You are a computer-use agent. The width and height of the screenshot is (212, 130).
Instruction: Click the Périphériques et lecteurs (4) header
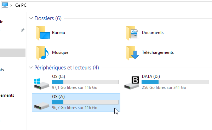[67, 68]
